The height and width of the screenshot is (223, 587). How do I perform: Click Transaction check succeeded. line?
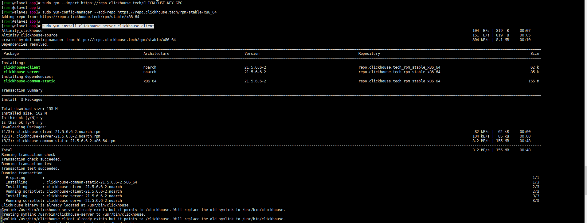point(32,159)
